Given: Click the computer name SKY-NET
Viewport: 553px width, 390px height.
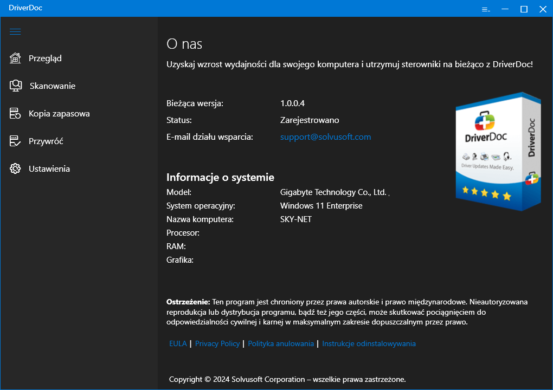Looking at the screenshot, I should [x=296, y=219].
